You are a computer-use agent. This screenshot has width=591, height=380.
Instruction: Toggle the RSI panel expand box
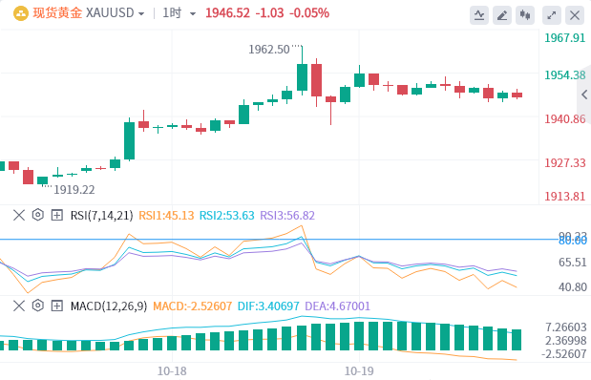click(57, 215)
